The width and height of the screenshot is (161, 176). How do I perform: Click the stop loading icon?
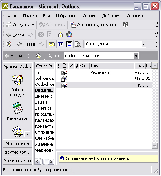(41, 34)
